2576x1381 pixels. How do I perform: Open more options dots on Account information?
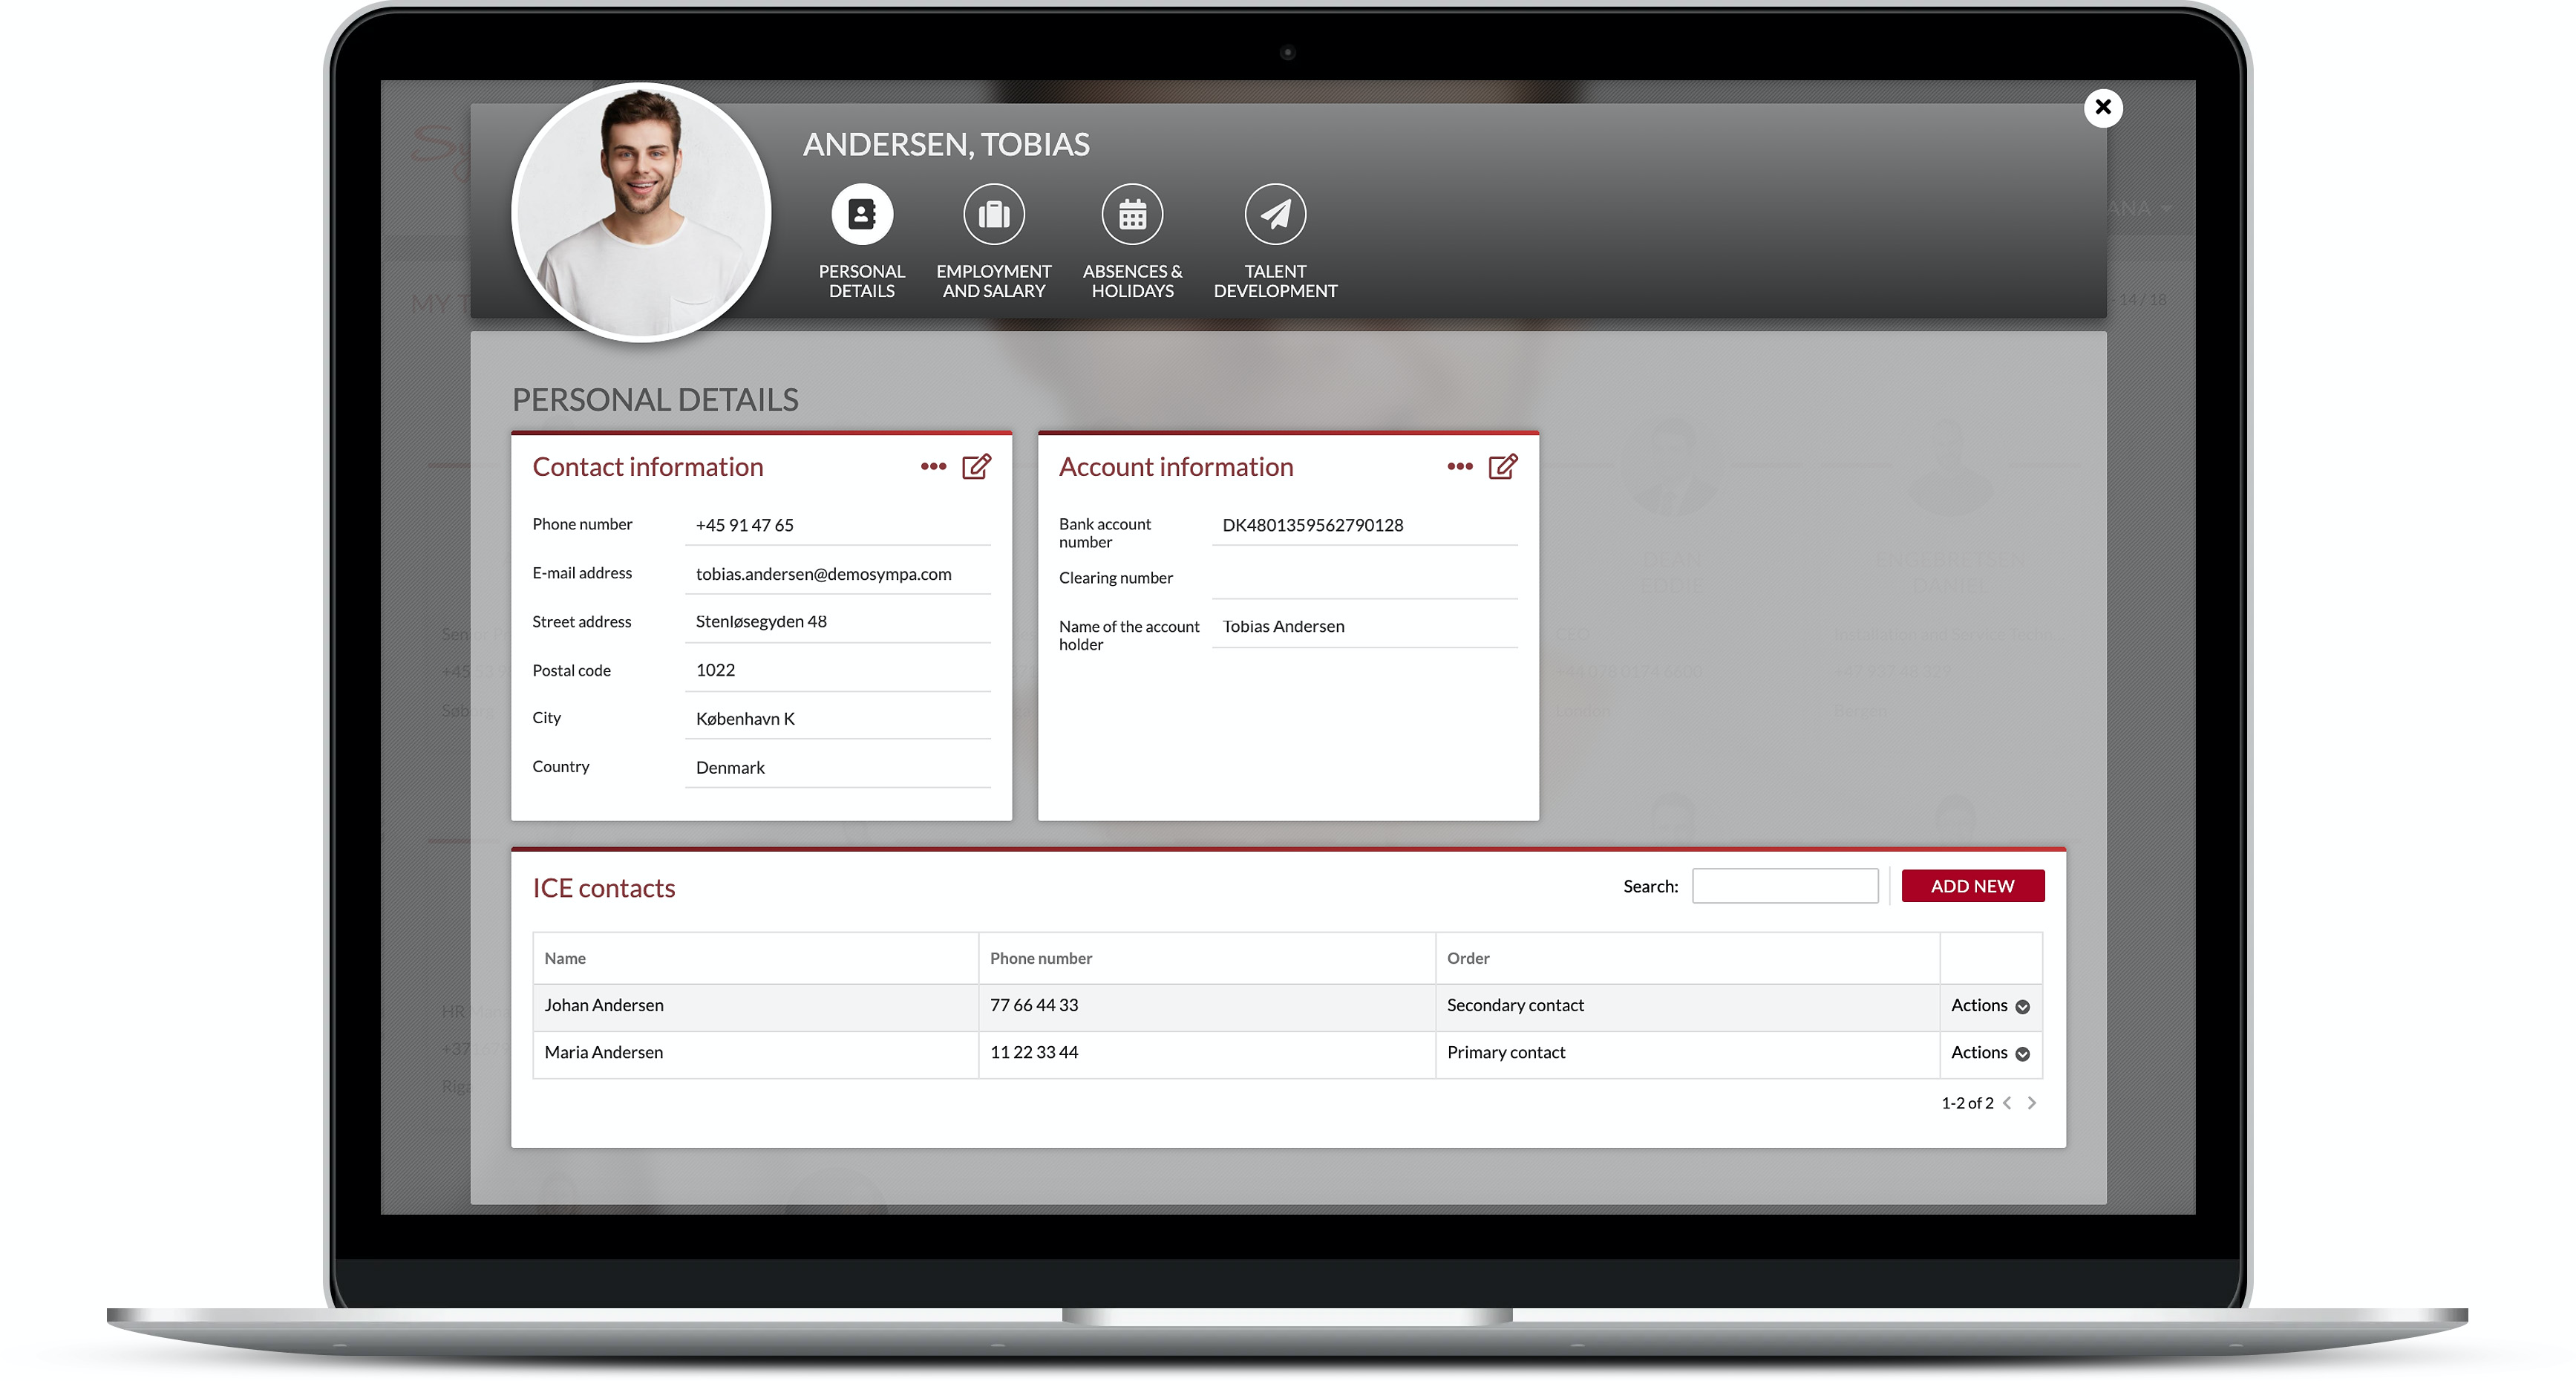pos(1460,466)
